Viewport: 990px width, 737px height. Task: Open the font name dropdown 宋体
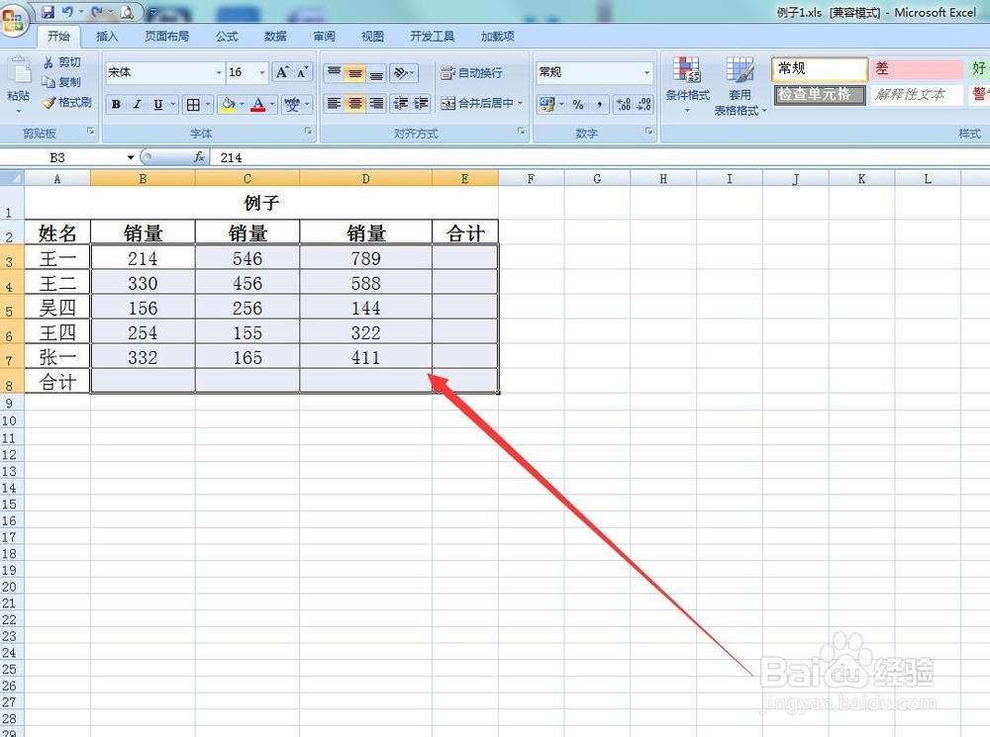[219, 72]
